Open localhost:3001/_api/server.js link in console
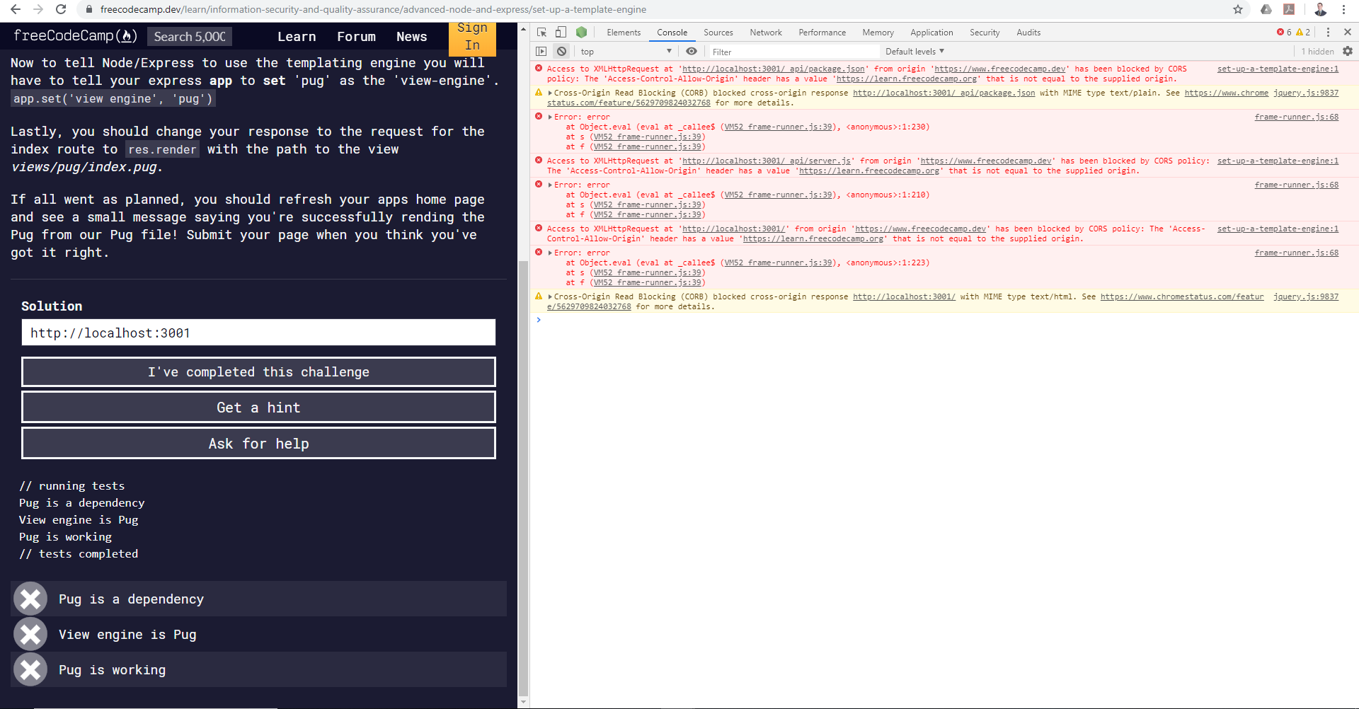The width and height of the screenshot is (1359, 709). click(766, 161)
